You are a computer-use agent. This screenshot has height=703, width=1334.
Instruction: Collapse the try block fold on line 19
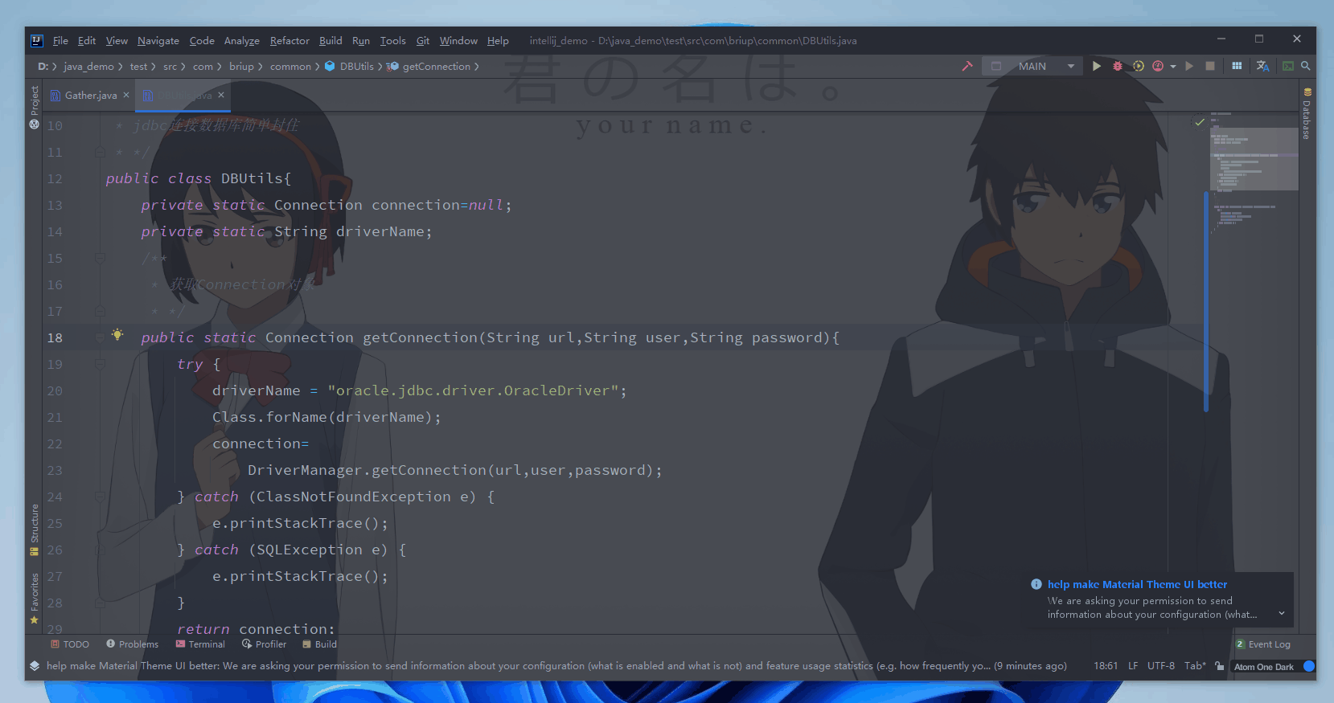pyautogui.click(x=101, y=364)
